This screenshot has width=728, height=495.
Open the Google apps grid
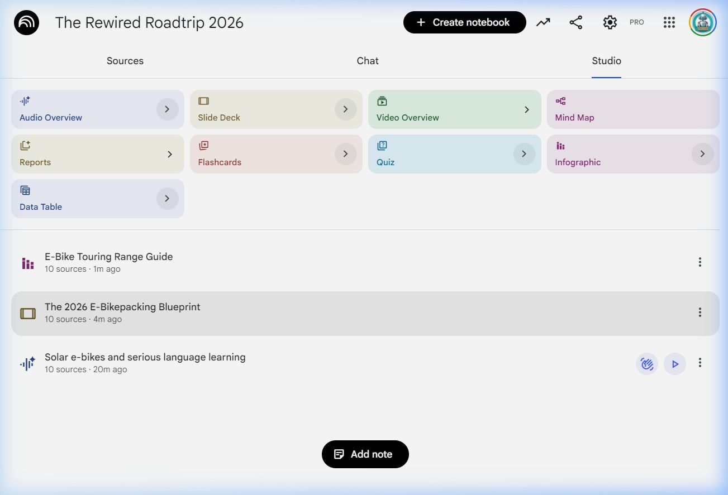669,22
